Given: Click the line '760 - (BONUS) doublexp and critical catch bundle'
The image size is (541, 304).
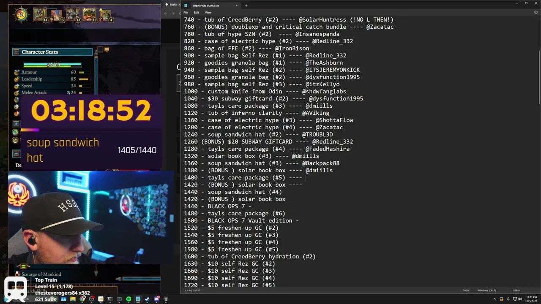Looking at the screenshot, I should click(x=289, y=27).
